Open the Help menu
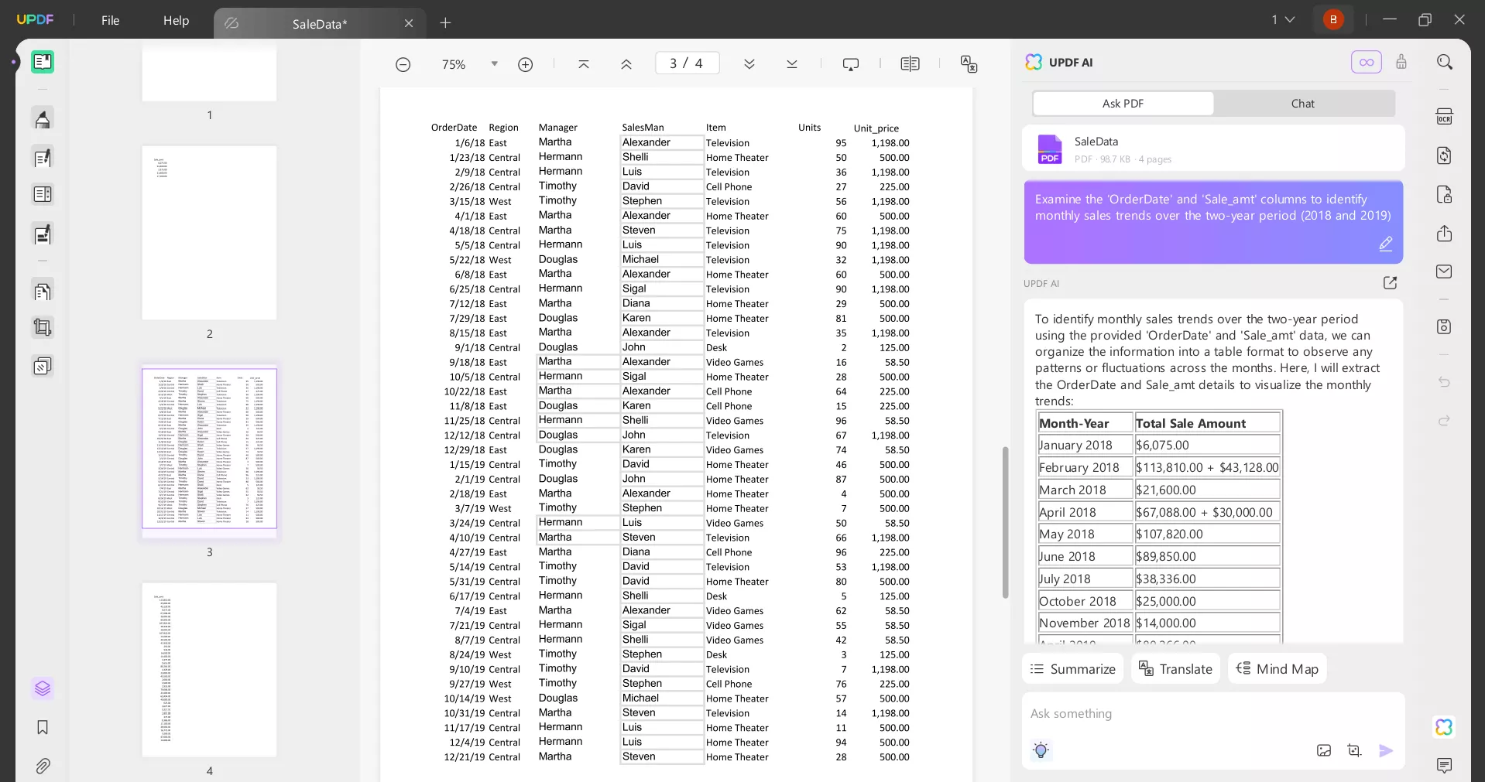Image resolution: width=1485 pixels, height=782 pixels. (176, 21)
